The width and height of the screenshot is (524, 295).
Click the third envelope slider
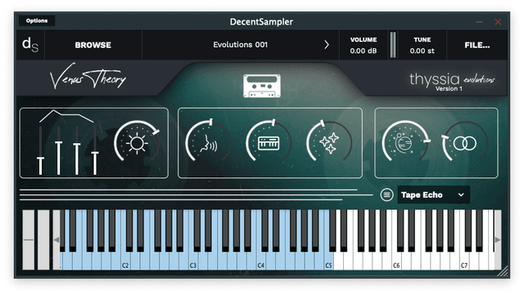click(x=76, y=150)
